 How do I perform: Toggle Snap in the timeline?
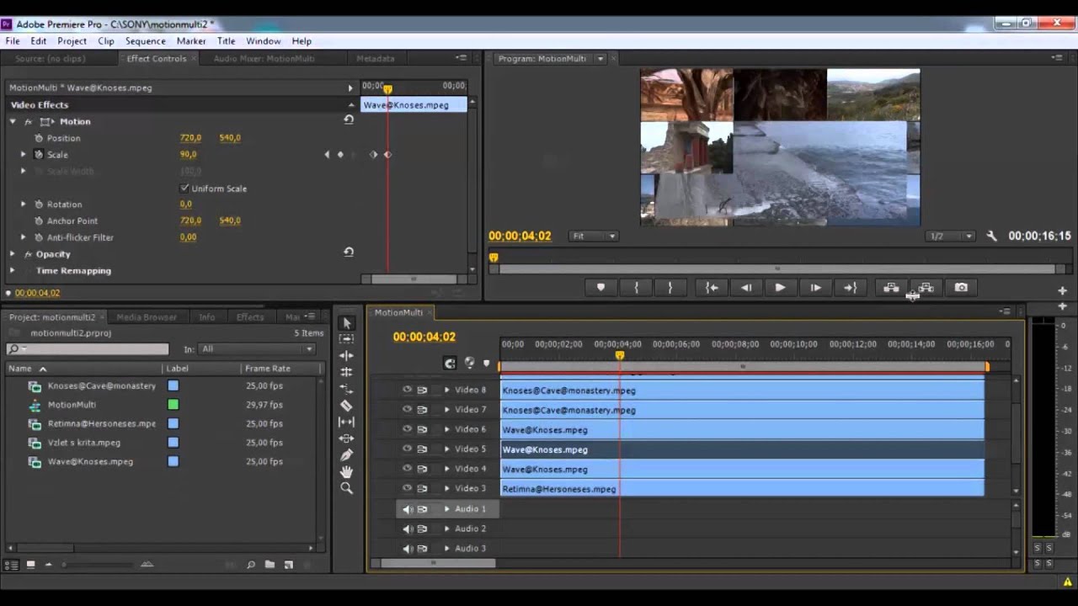[450, 363]
